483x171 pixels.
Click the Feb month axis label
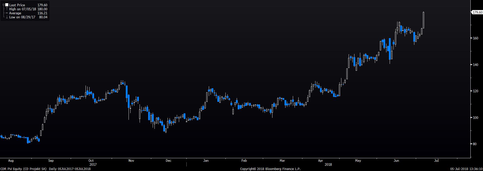[244, 160]
